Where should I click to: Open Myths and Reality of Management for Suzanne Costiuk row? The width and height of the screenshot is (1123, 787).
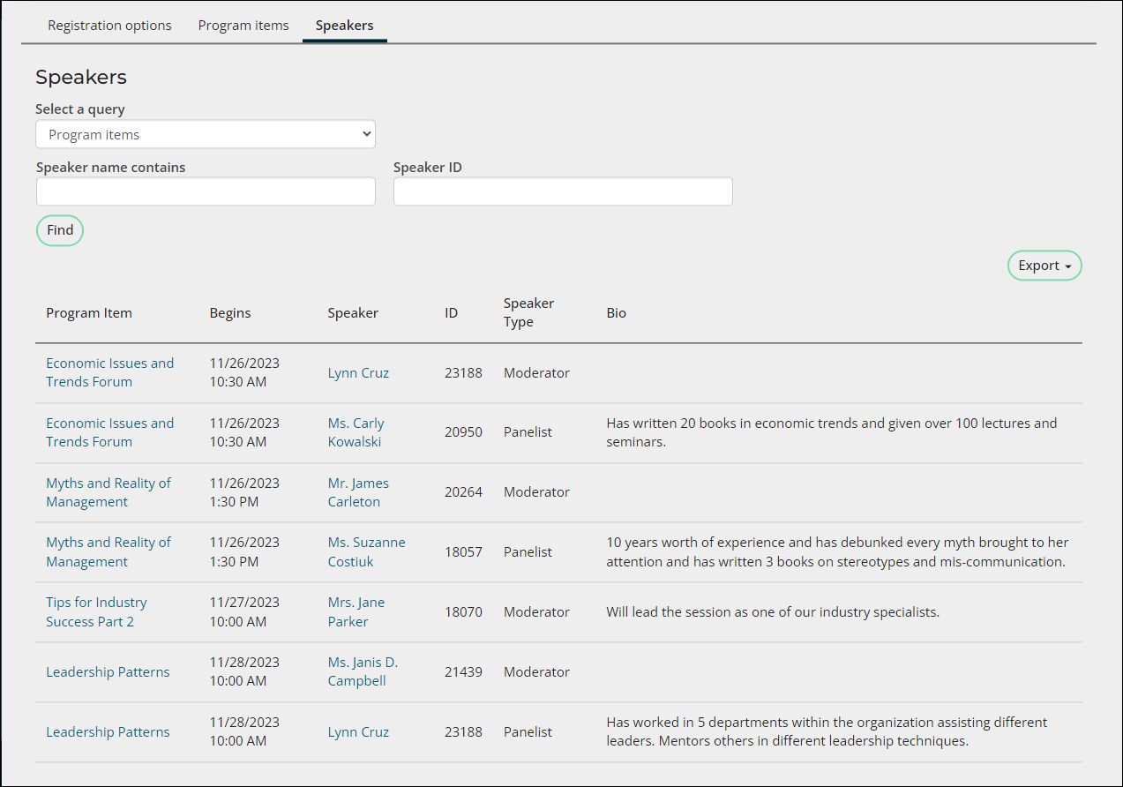(x=109, y=551)
